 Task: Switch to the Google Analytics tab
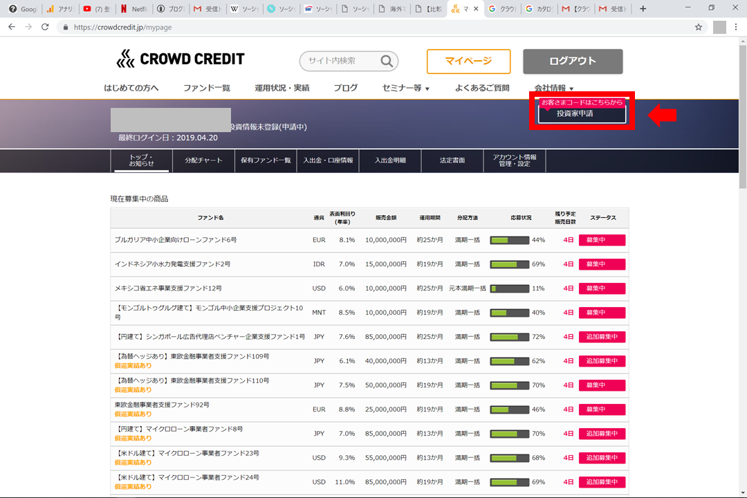tap(60, 8)
